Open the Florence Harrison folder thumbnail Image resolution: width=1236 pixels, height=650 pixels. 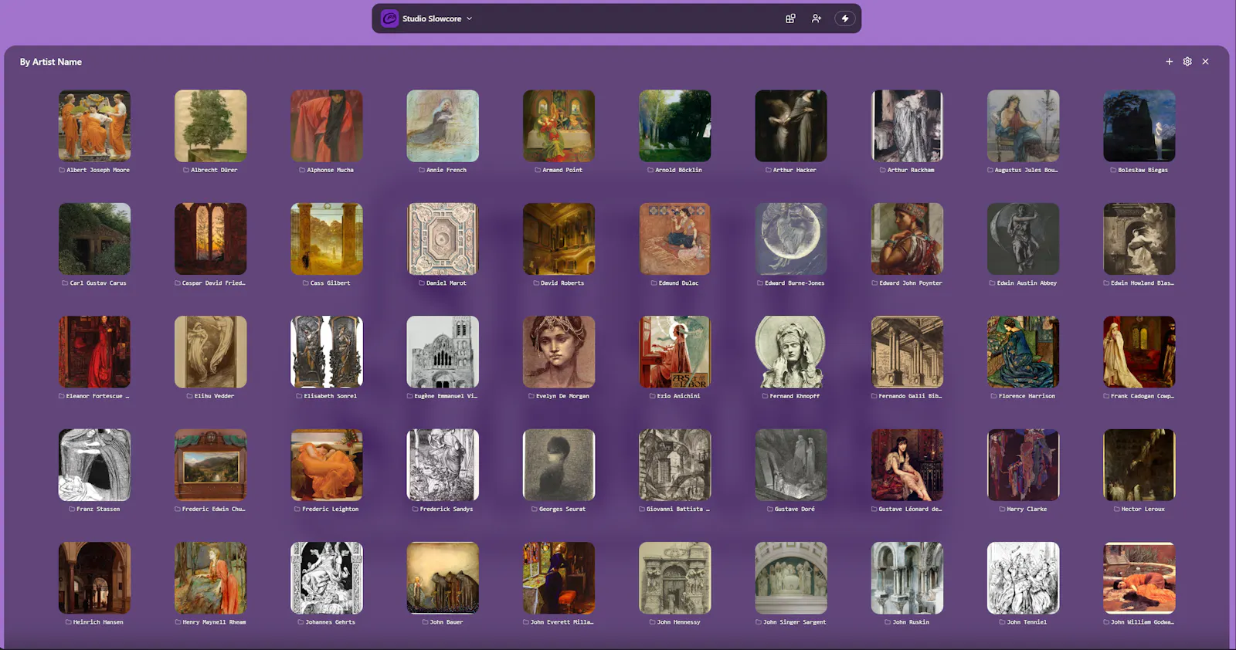pos(1023,352)
